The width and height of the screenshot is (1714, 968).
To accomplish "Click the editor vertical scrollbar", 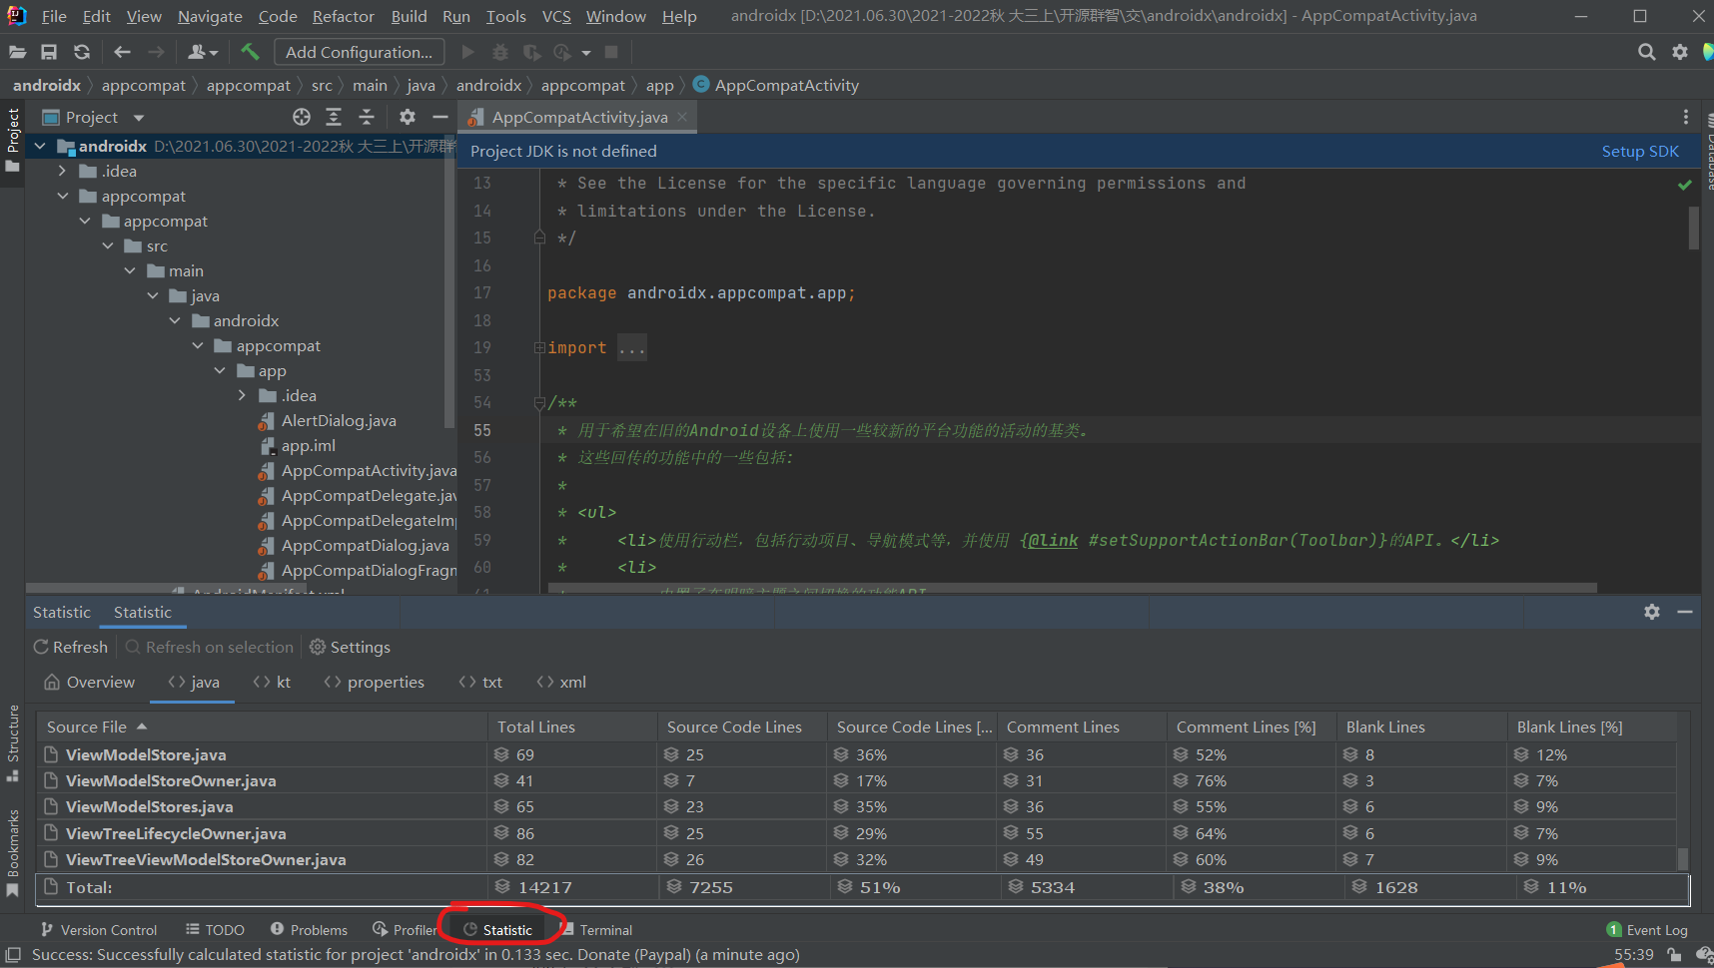I will tap(1693, 228).
